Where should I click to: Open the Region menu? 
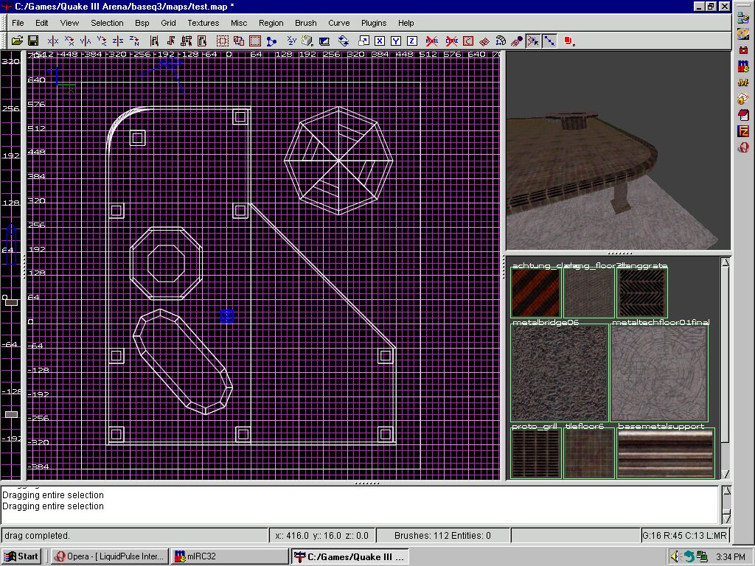pyautogui.click(x=271, y=23)
